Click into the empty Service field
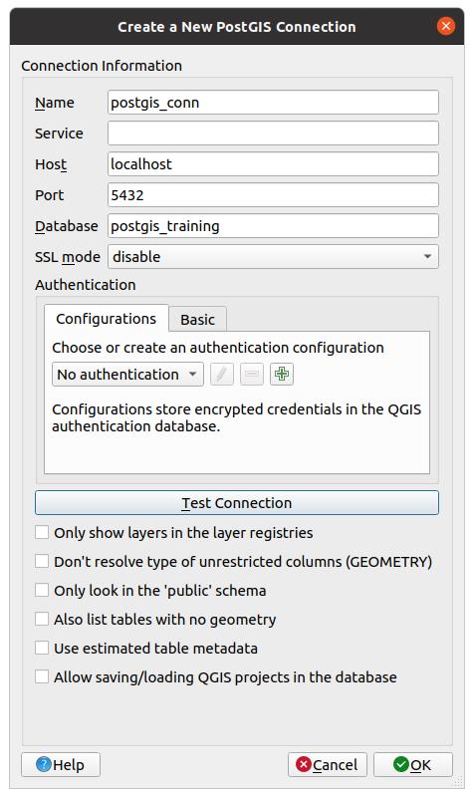Image resolution: width=474 pixels, height=798 pixels. pyautogui.click(x=273, y=133)
